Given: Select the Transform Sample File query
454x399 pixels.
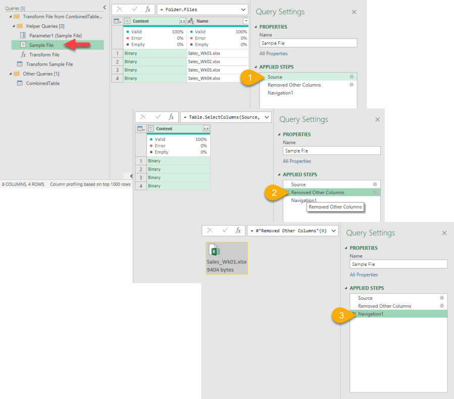Looking at the screenshot, I should [x=49, y=64].
